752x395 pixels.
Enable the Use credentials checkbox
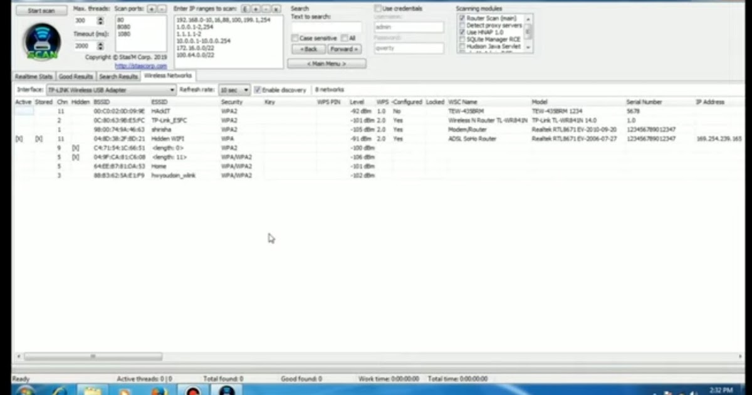378,9
